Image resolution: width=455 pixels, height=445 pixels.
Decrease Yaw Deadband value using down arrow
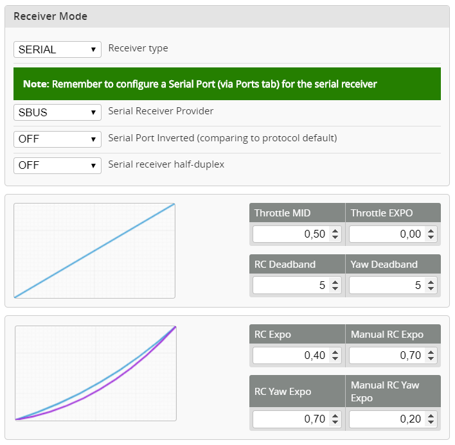pyautogui.click(x=431, y=289)
